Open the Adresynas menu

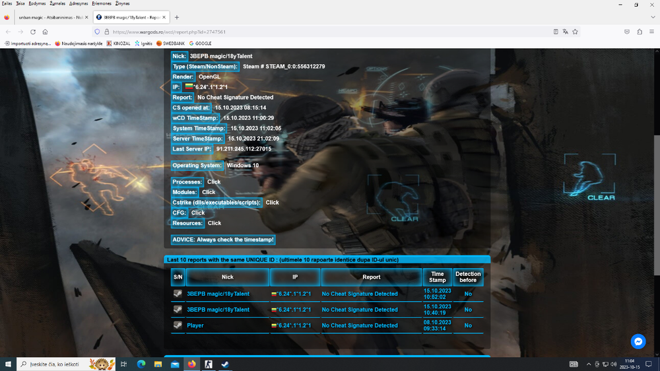79,3
